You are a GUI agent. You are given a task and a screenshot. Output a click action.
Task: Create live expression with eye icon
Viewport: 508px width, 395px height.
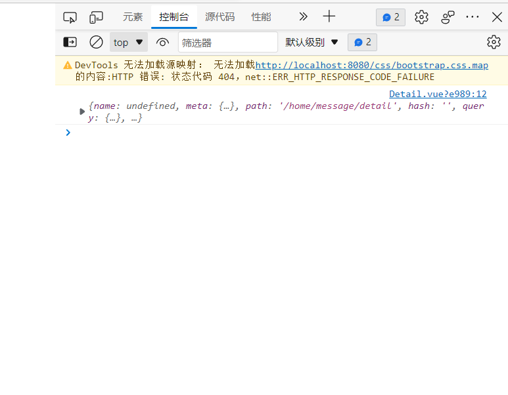[162, 43]
